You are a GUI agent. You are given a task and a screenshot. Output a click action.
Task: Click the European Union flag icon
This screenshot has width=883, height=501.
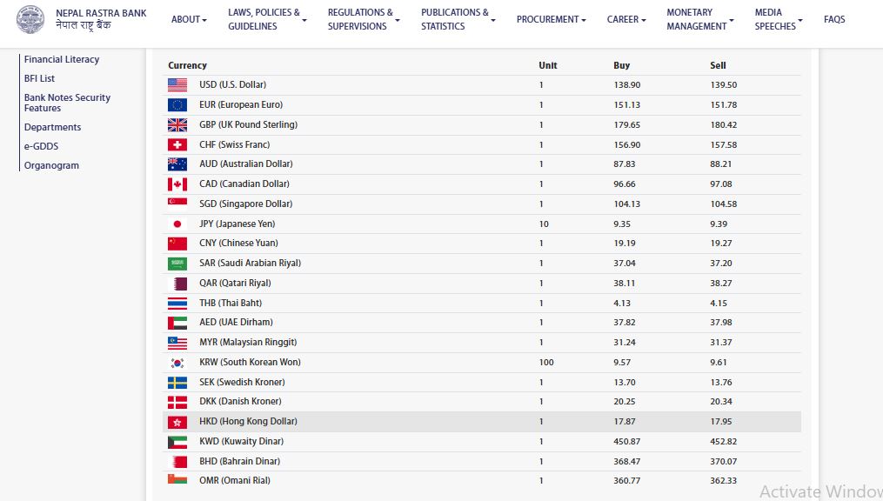177,104
